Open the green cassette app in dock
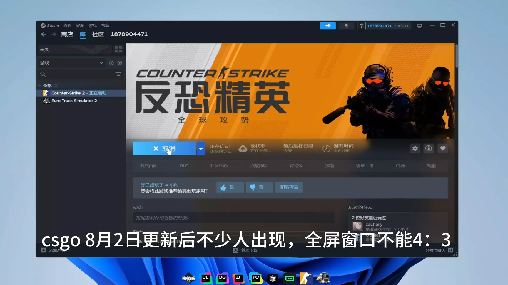Viewport: 508px width, 285px height. coord(289,278)
